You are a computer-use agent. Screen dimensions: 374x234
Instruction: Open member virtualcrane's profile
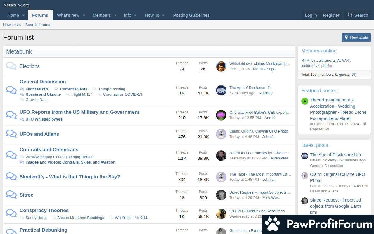321,61
